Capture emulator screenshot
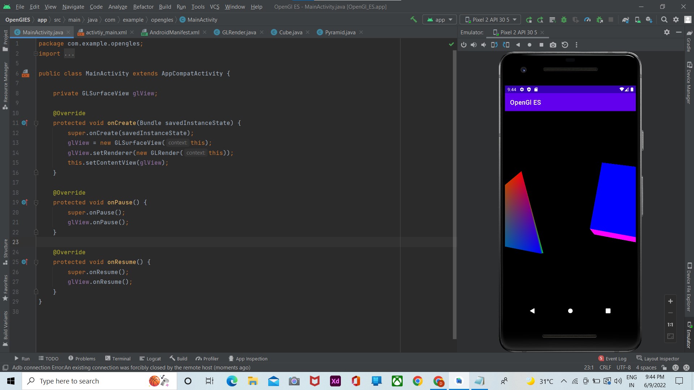Image resolution: width=694 pixels, height=390 pixels. coord(553,45)
